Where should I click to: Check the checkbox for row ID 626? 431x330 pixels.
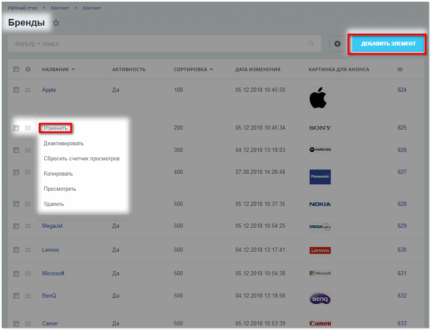coord(16,150)
